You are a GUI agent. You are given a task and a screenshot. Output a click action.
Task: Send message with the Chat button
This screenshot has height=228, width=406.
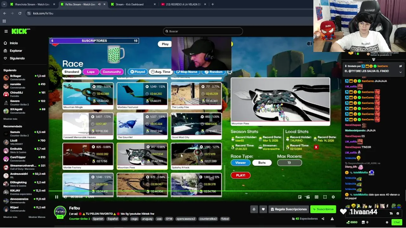397,222
